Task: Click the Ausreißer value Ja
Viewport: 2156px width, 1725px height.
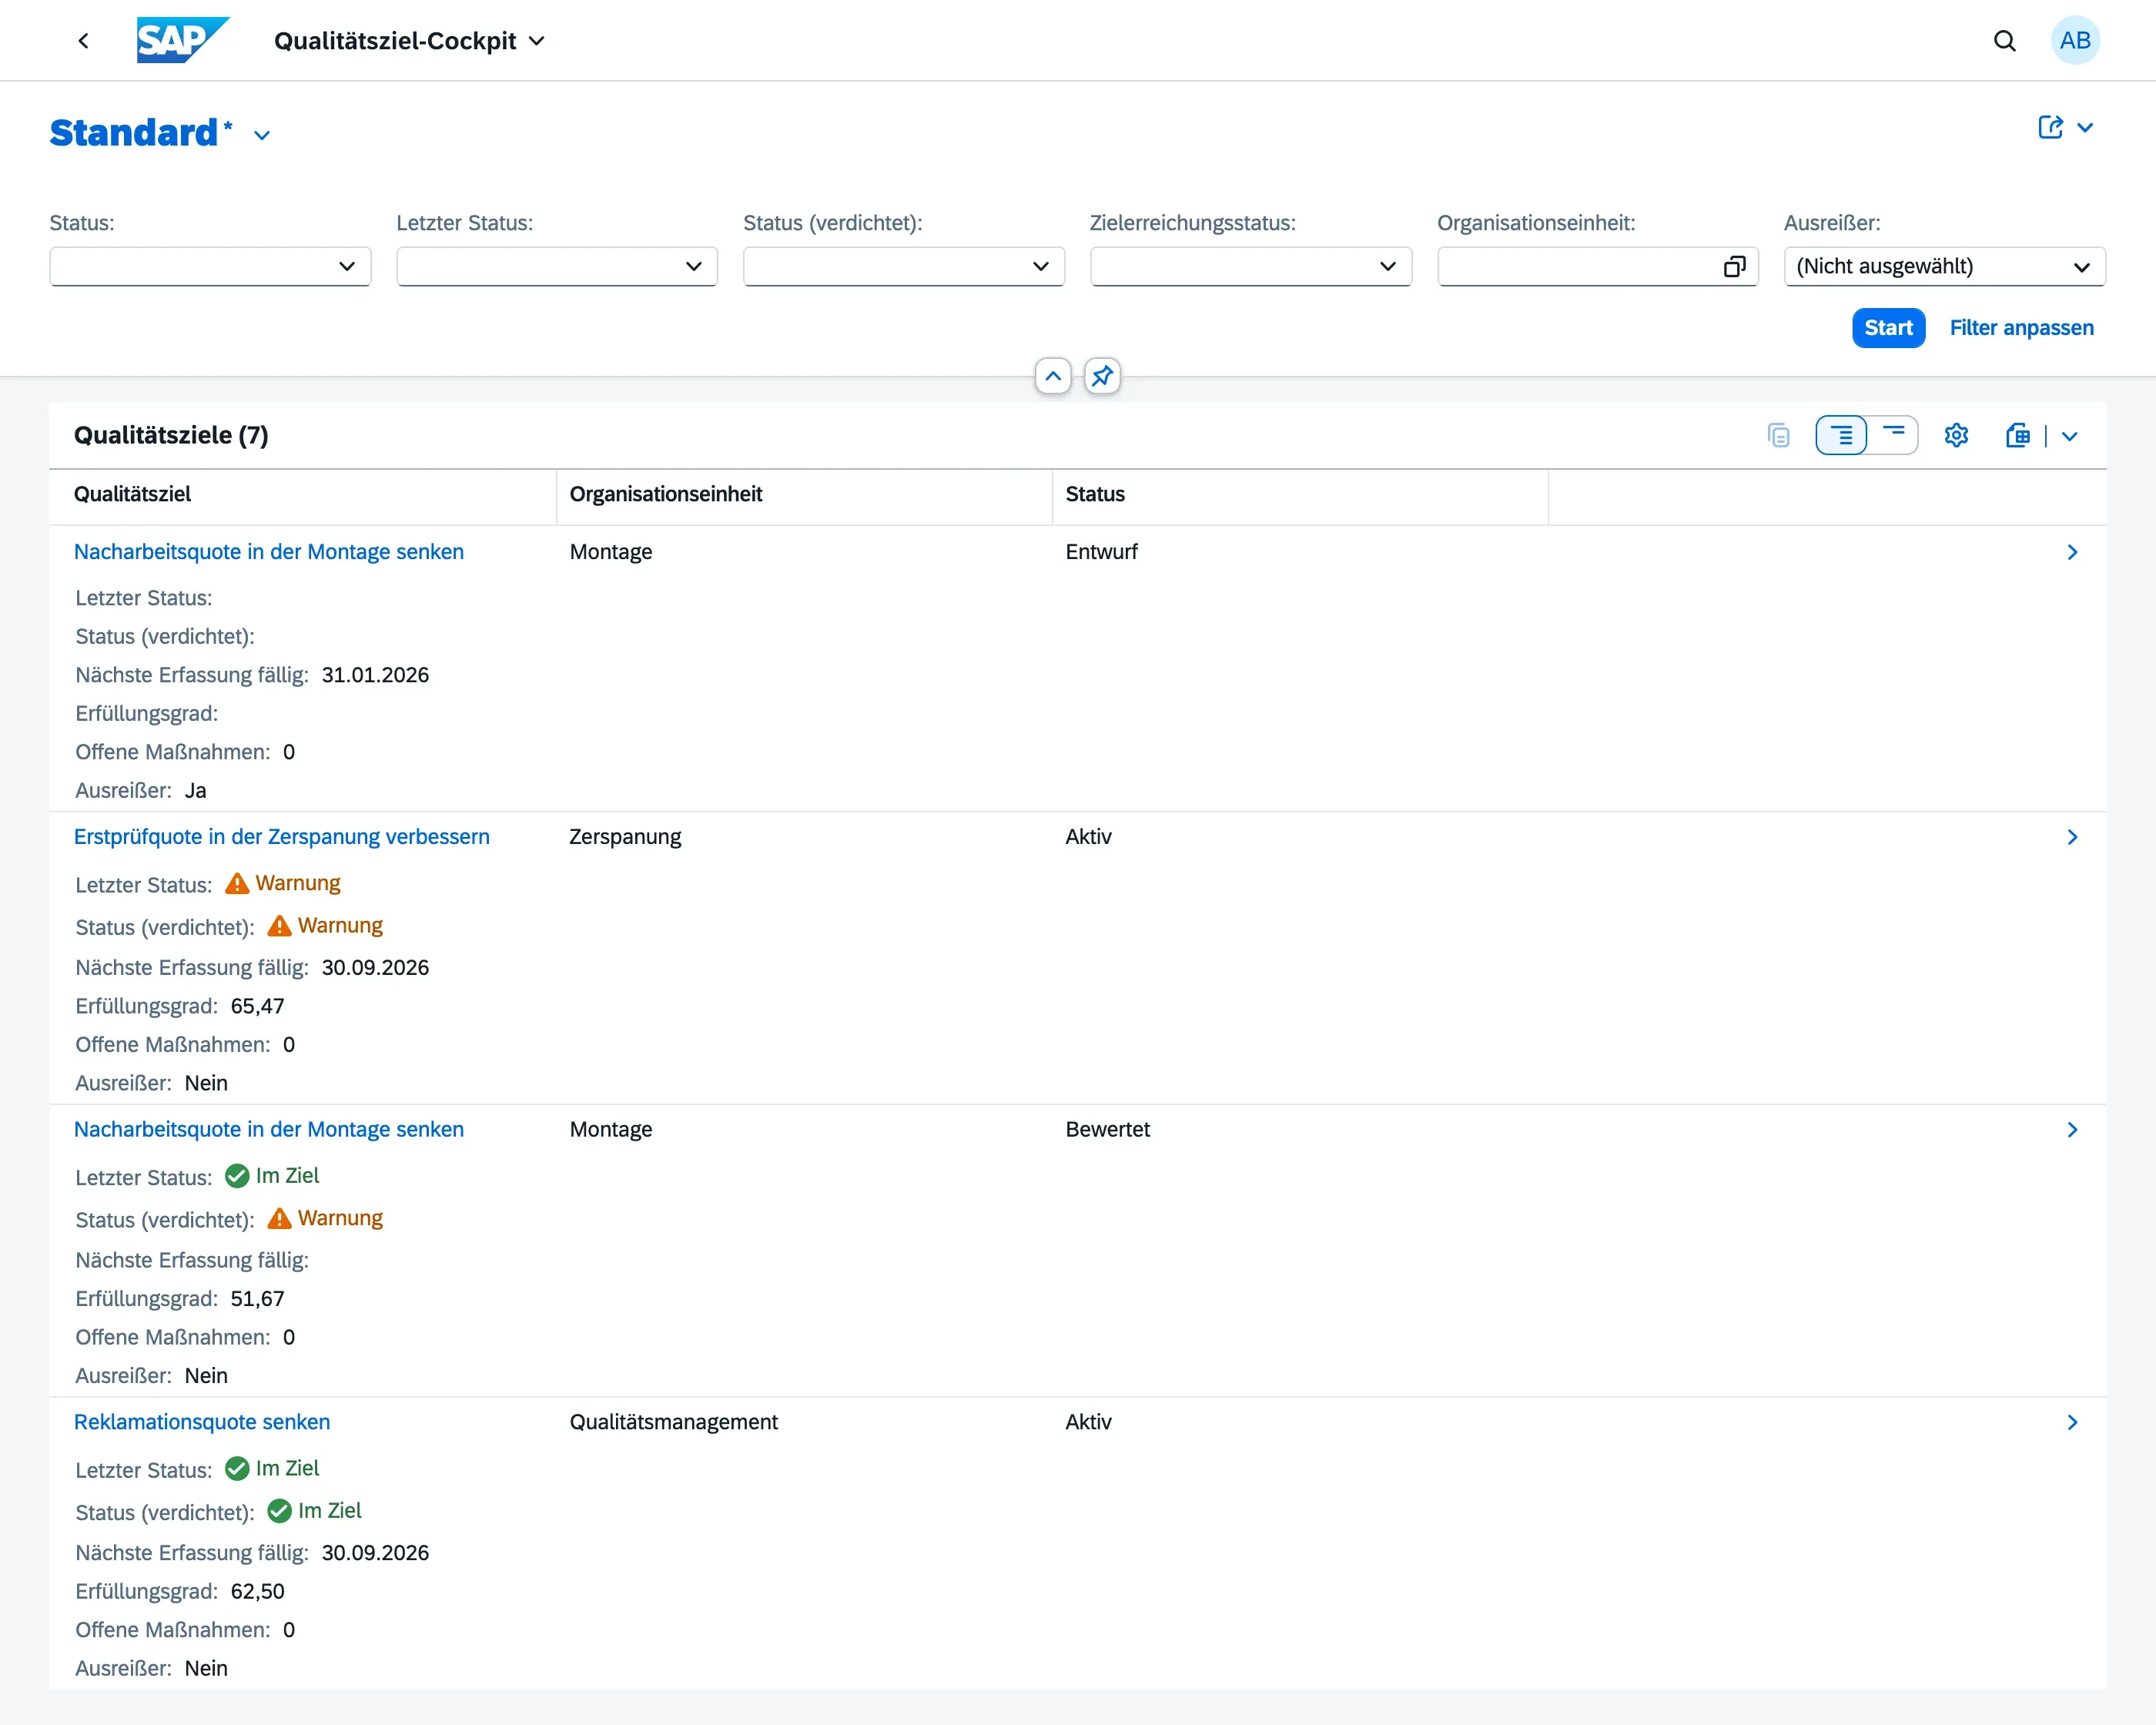Action: click(196, 791)
